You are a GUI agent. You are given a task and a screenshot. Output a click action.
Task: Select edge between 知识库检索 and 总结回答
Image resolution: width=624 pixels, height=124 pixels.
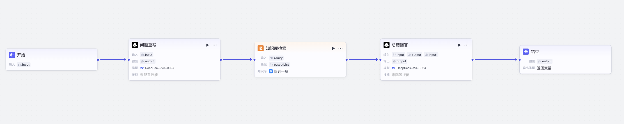[363, 59]
